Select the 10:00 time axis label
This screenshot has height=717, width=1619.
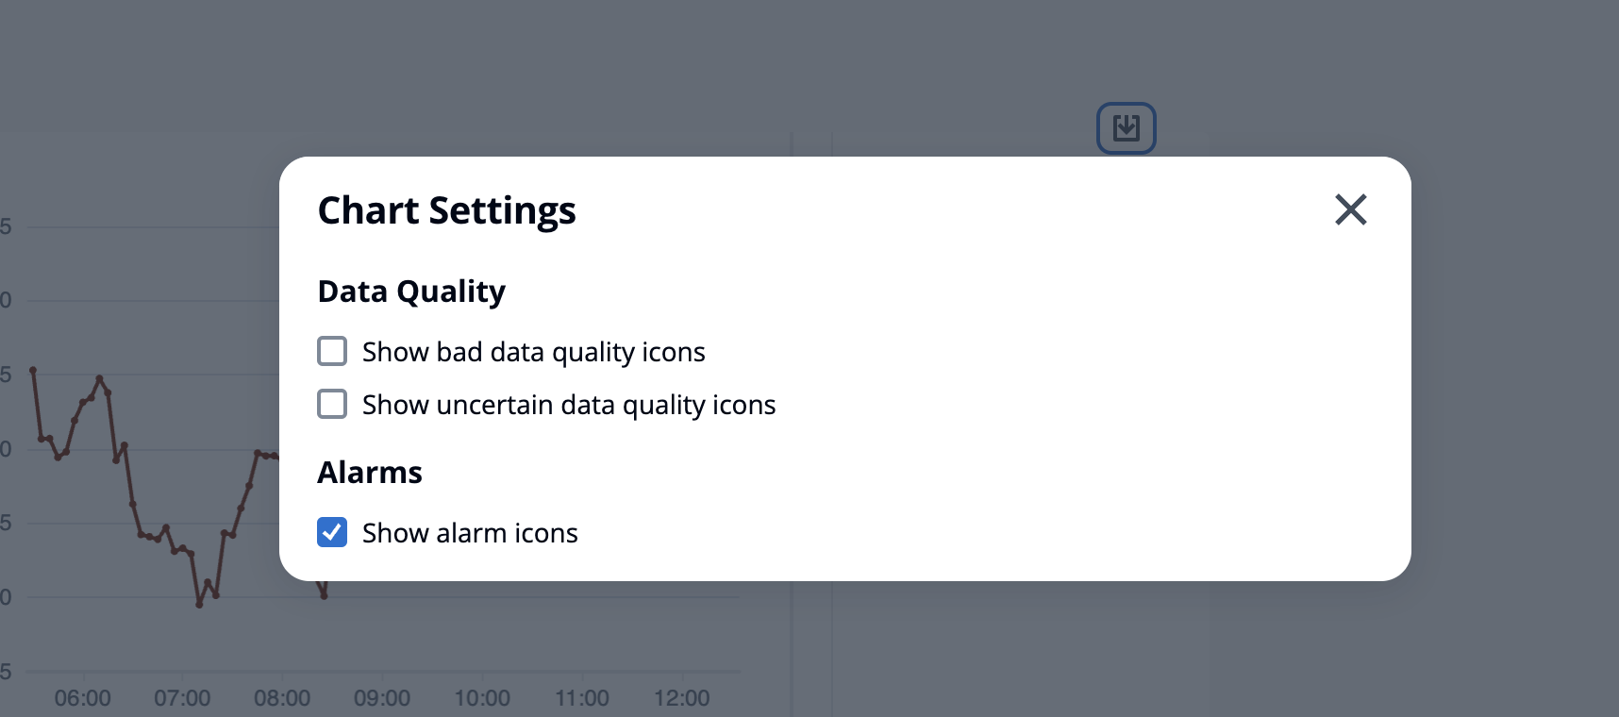482,698
